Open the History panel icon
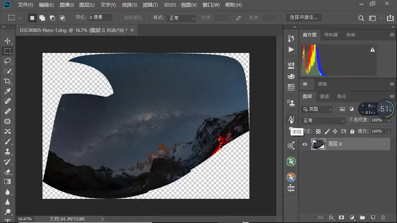 click(x=291, y=39)
